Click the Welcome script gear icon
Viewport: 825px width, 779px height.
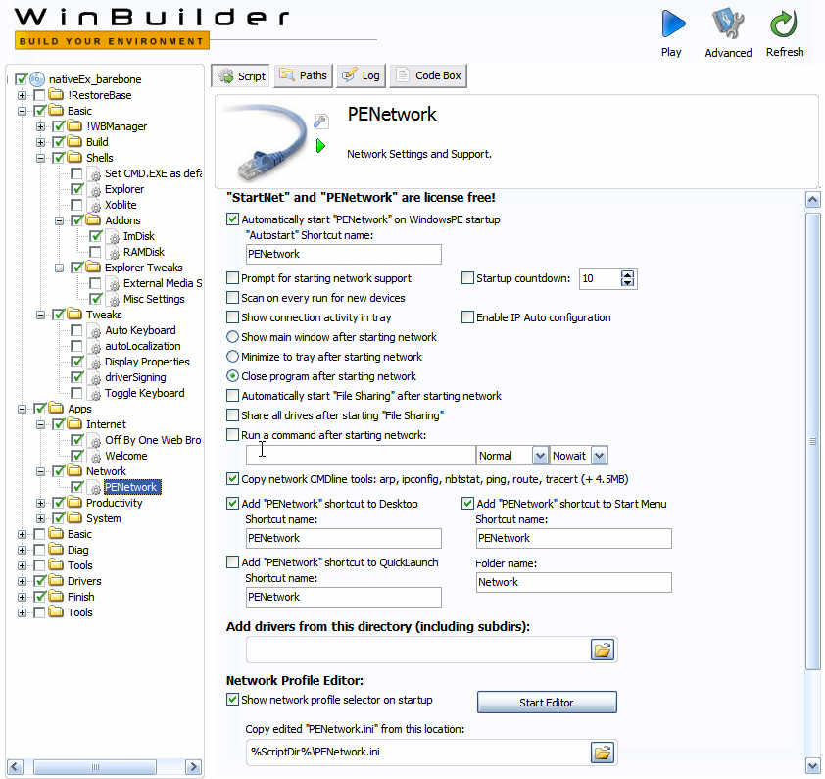[x=95, y=457]
